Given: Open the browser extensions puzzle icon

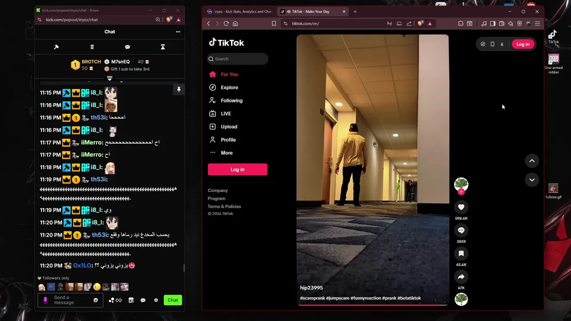Looking at the screenshot, I should pos(461,24).
